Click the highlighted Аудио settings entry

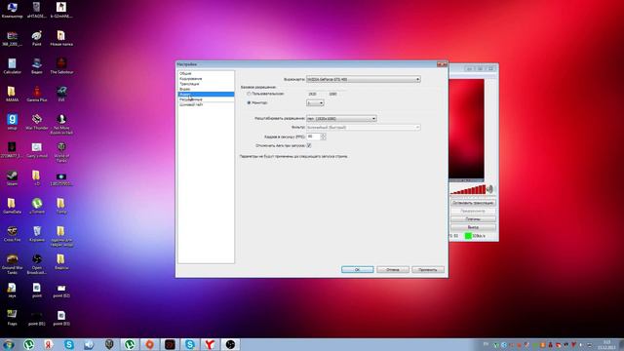[206, 95]
